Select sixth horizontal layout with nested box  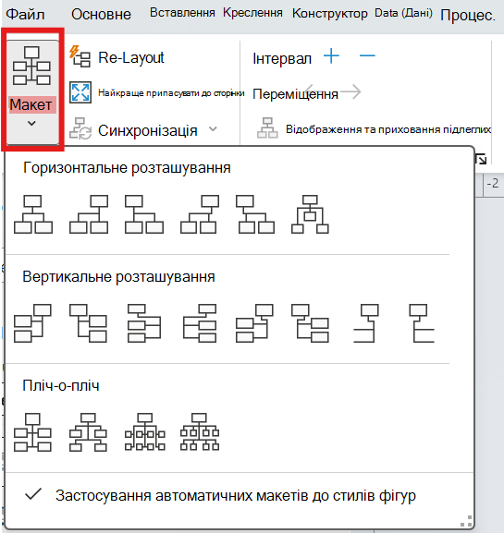point(310,214)
